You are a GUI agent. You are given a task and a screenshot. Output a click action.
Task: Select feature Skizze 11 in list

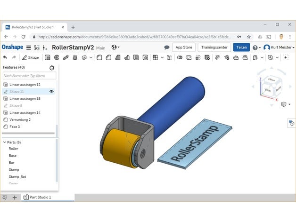(x=29, y=92)
